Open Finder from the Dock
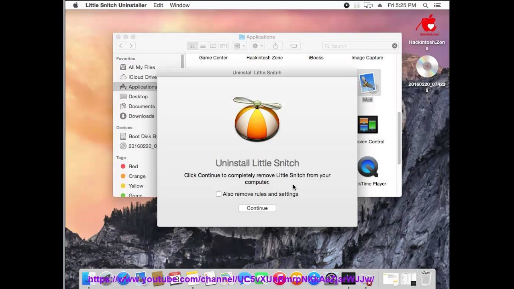The height and width of the screenshot is (289, 514). click(x=88, y=278)
